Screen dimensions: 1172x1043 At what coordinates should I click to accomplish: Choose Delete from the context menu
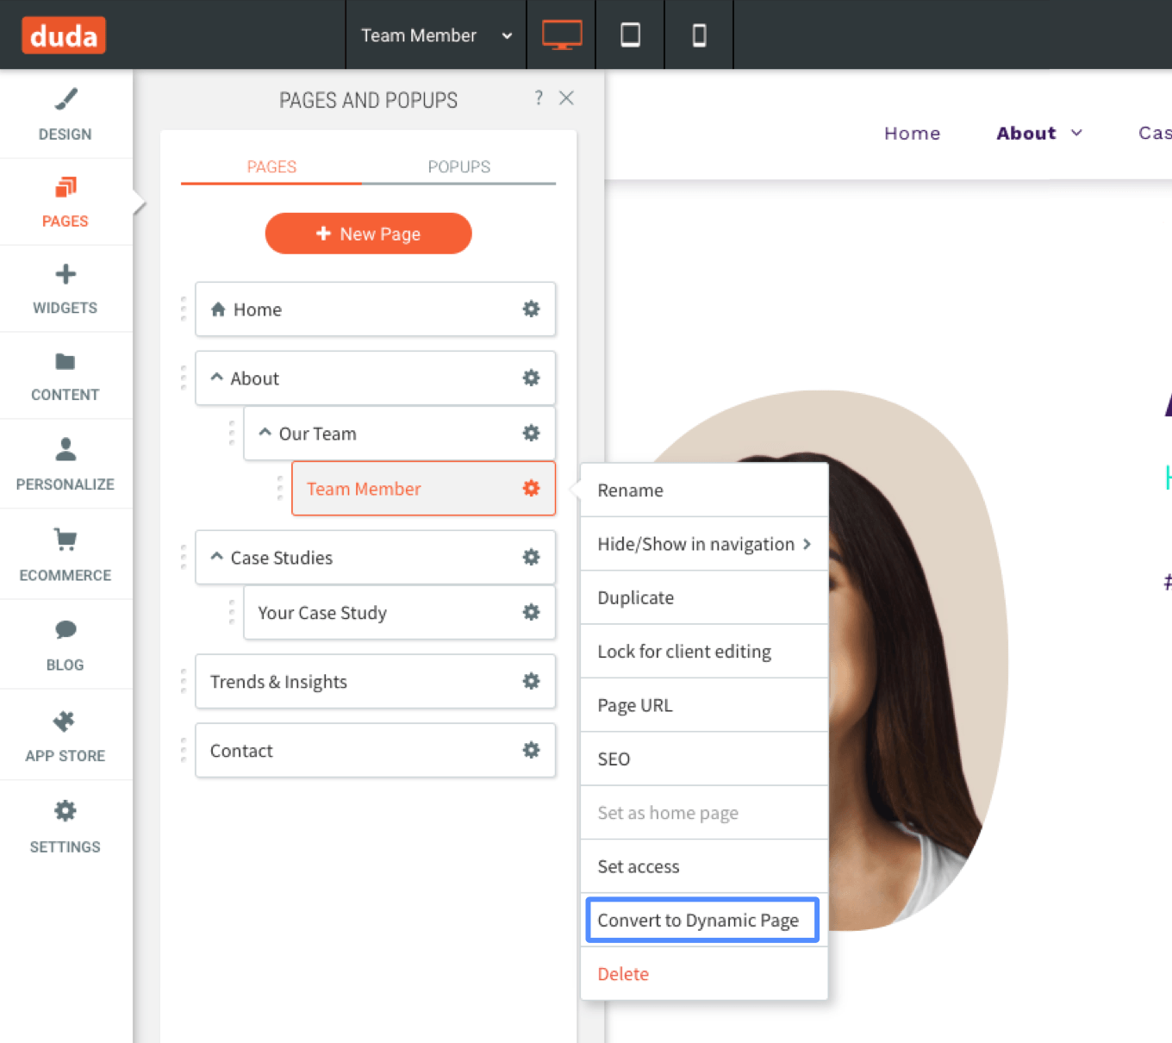click(x=704, y=974)
